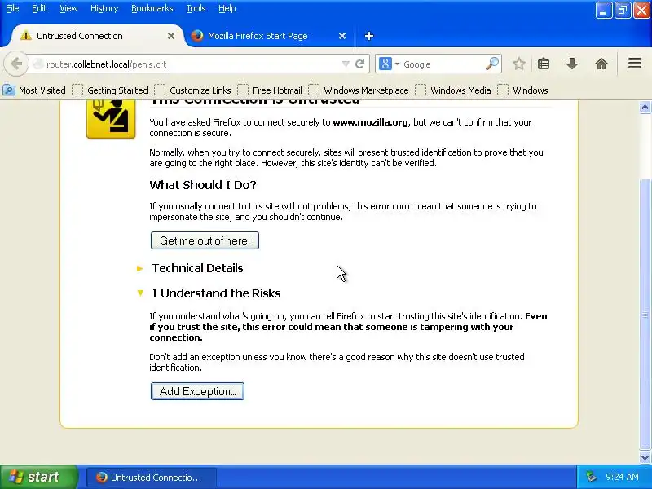This screenshot has height=489, width=652.
Task: Click the system tray network icon
Action: tap(590, 477)
